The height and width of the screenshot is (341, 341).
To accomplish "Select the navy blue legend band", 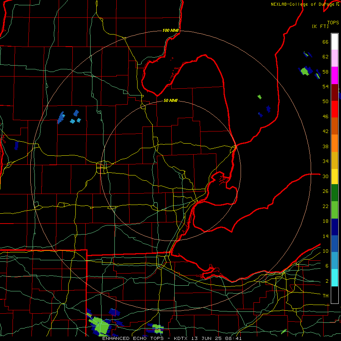I will pyautogui.click(x=335, y=227).
